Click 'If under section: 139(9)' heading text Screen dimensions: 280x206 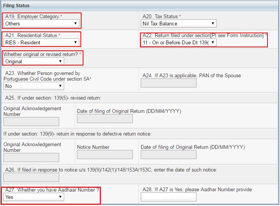[x=77, y=134]
